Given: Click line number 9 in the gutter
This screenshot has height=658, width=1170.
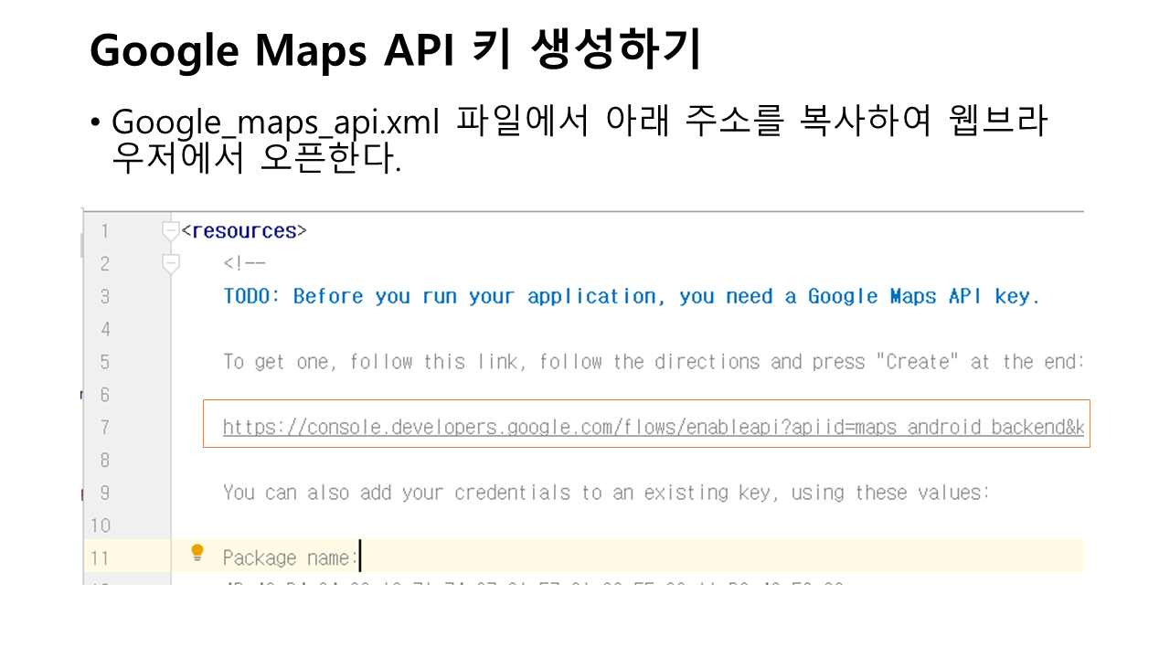Looking at the screenshot, I should point(104,493).
